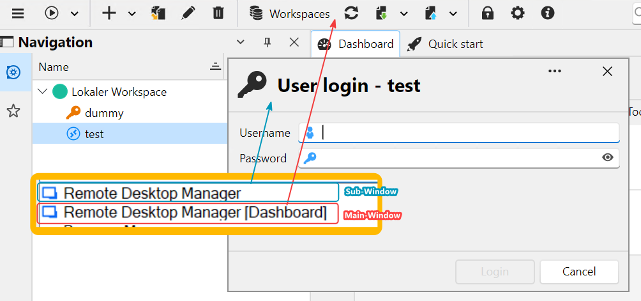Expand the import dropdown arrow
Viewport: 641px width, 301px height.
pos(403,14)
